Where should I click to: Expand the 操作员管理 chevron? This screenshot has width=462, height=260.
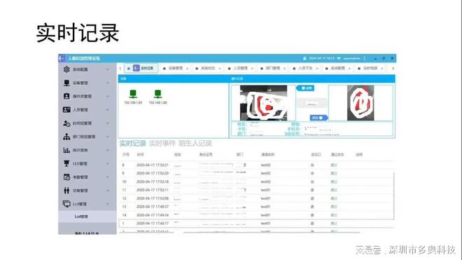[x=108, y=97]
